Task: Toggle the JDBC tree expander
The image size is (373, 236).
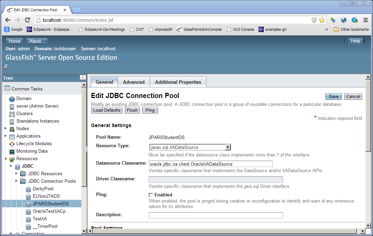Action: (11, 166)
